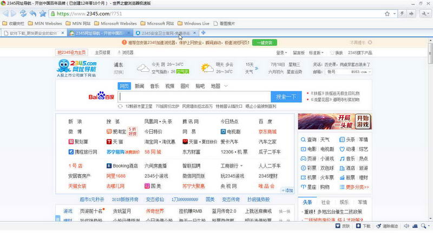Dismiss the install prompt banner X
The image size is (433, 233).
[370, 43]
